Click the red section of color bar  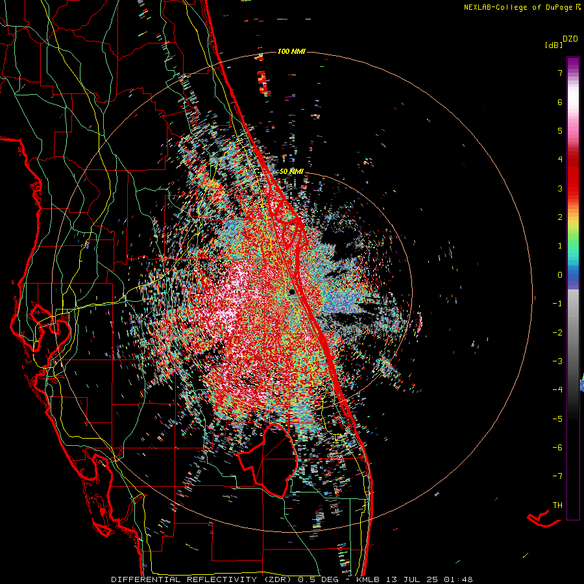(573, 179)
